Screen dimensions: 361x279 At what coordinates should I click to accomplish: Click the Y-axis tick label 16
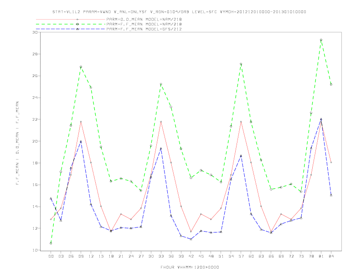pyautogui.click(x=35, y=185)
